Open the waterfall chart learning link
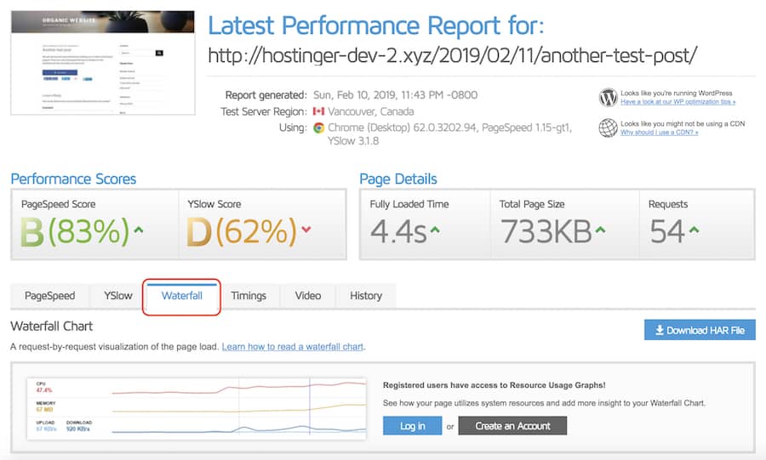 click(293, 347)
